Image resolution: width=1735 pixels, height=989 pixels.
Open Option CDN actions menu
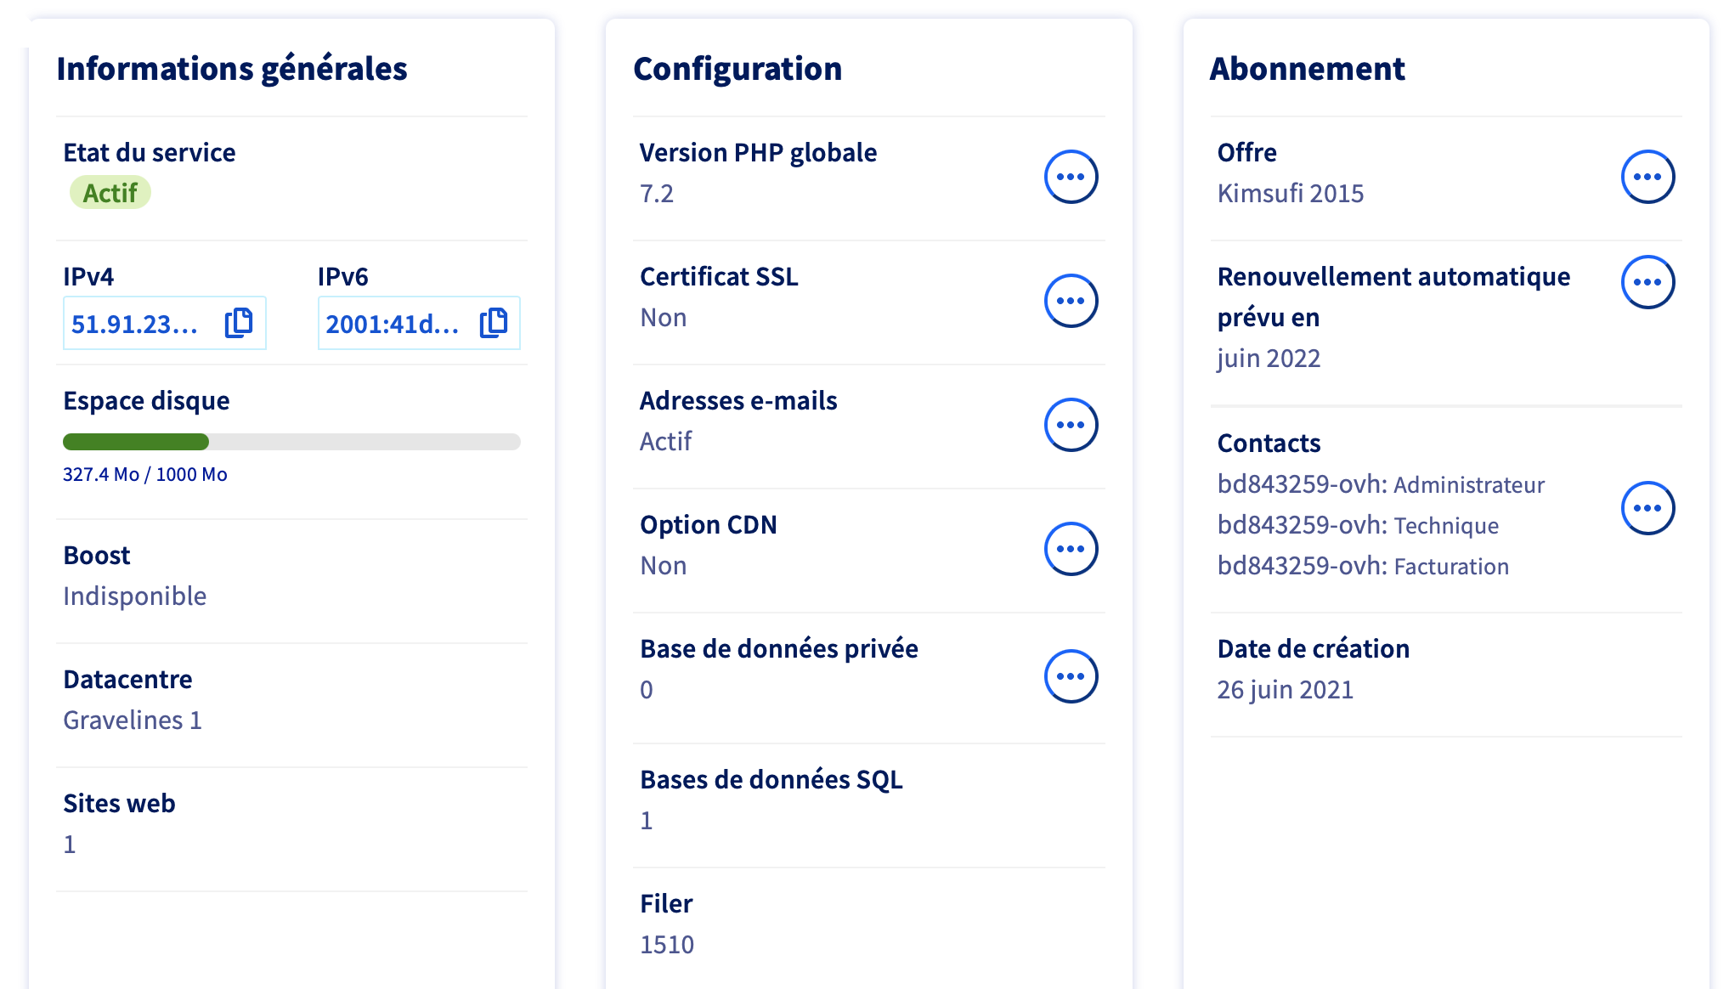[x=1070, y=549]
